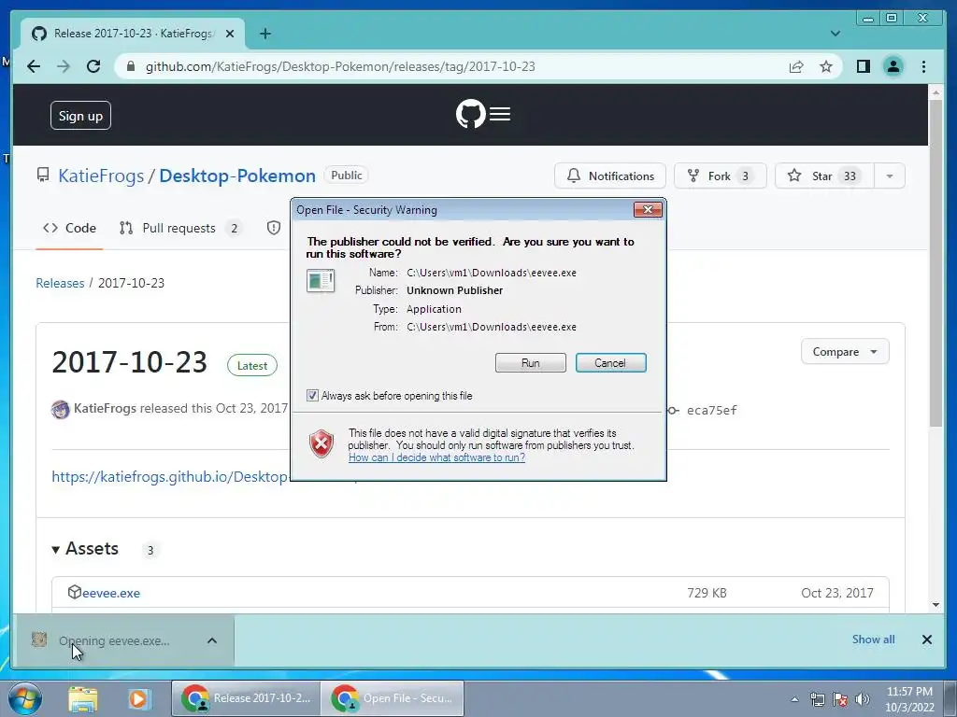The width and height of the screenshot is (957, 717).
Task: Click the Latest release badge
Action: click(252, 365)
